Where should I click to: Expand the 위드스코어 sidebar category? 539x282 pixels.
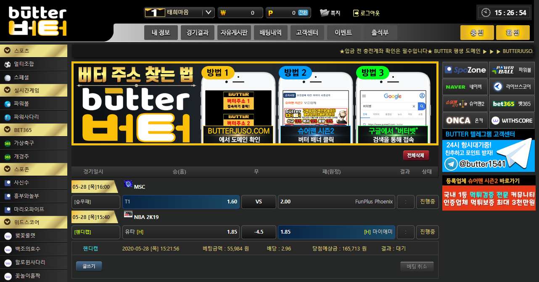[7, 222]
